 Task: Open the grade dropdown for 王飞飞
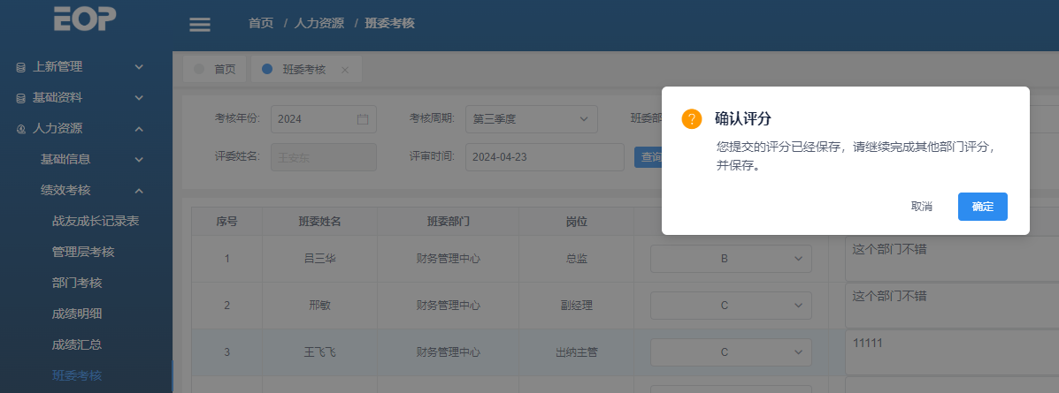(731, 352)
